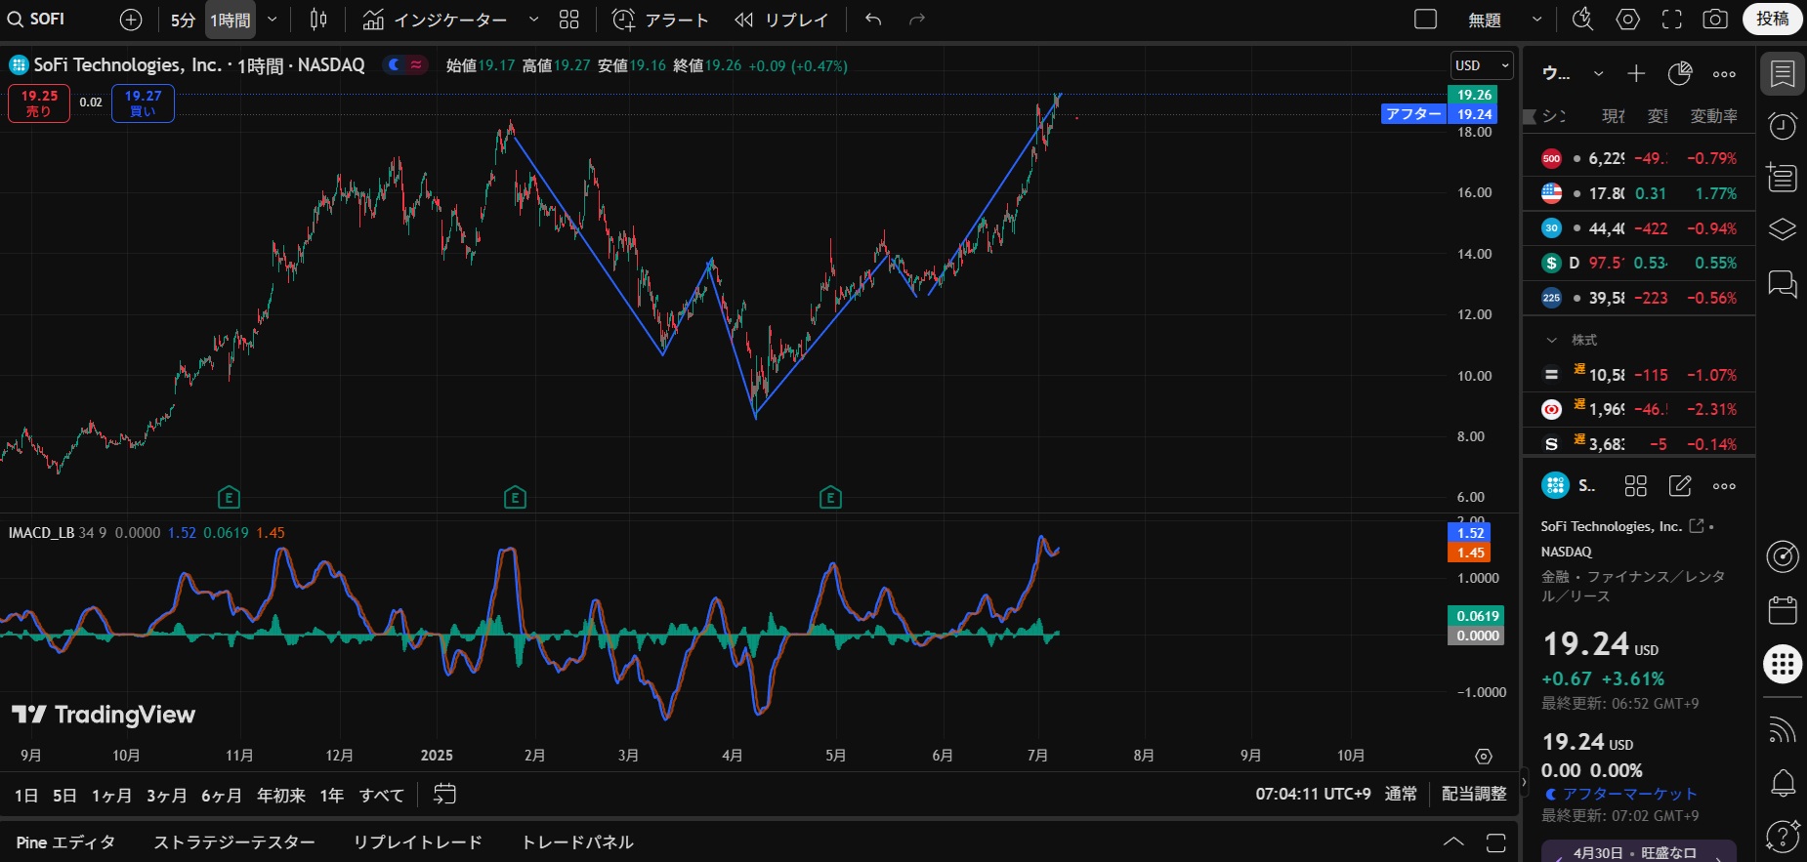Open the ストラテジーテスター tab
This screenshot has width=1807, height=862.
tap(234, 841)
